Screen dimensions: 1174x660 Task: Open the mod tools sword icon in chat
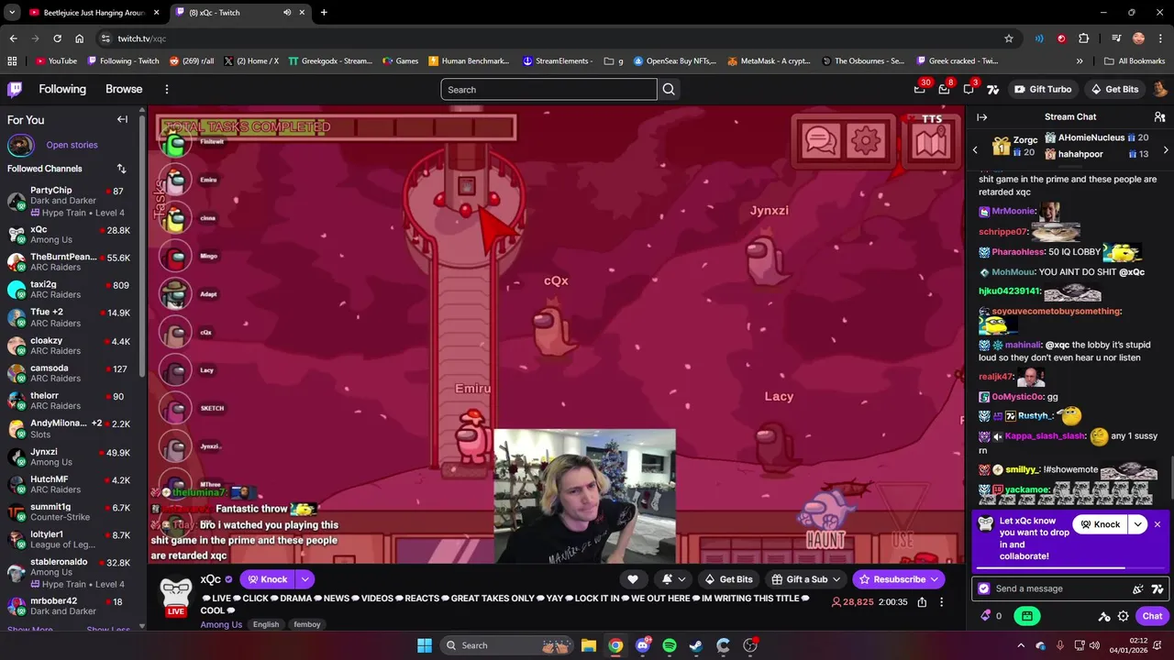coord(1104,616)
